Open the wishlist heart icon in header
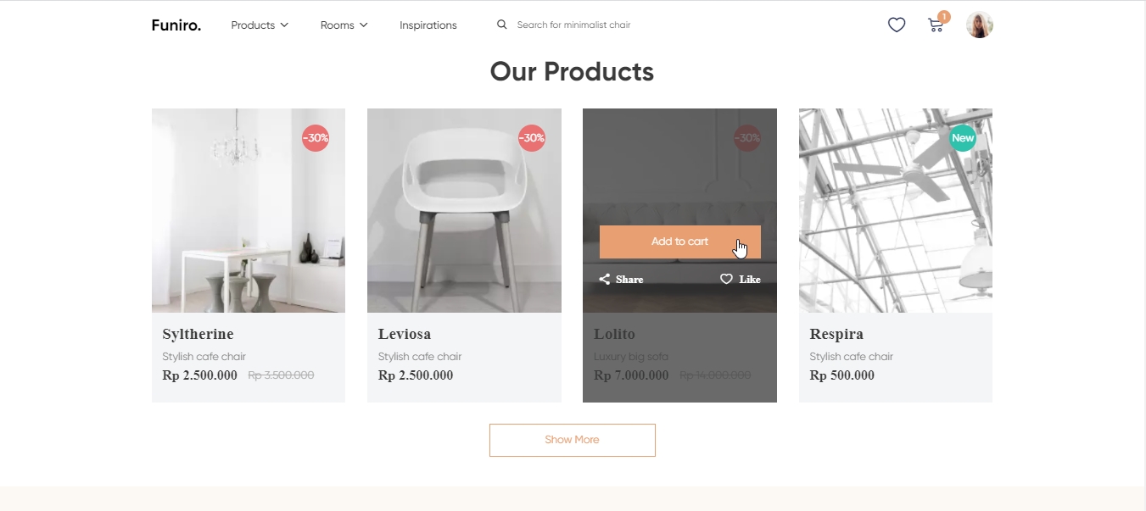 [897, 25]
